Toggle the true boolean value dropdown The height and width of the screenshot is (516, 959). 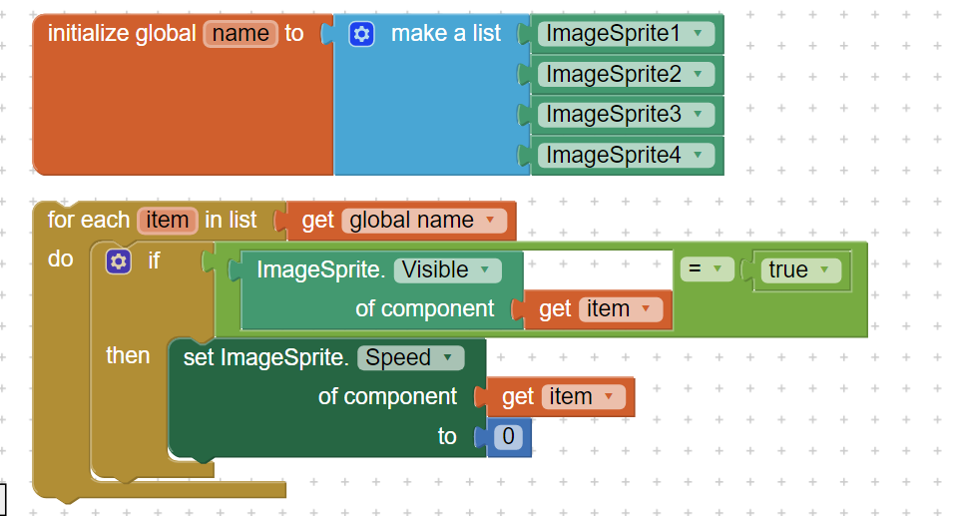coord(824,269)
